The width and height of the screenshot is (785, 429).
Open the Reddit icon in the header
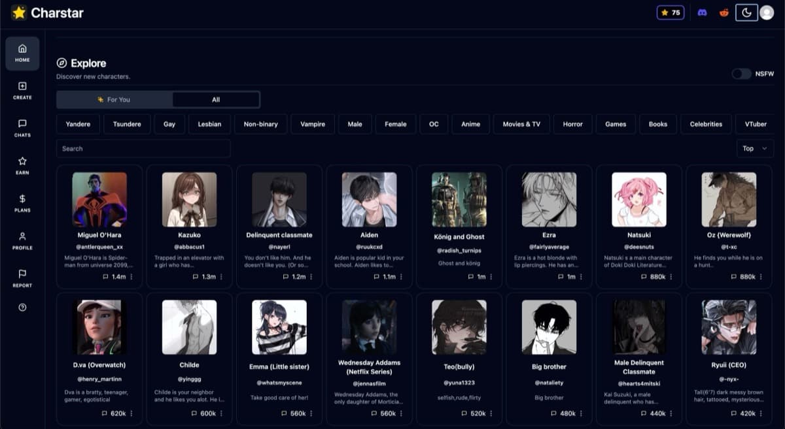(x=722, y=12)
